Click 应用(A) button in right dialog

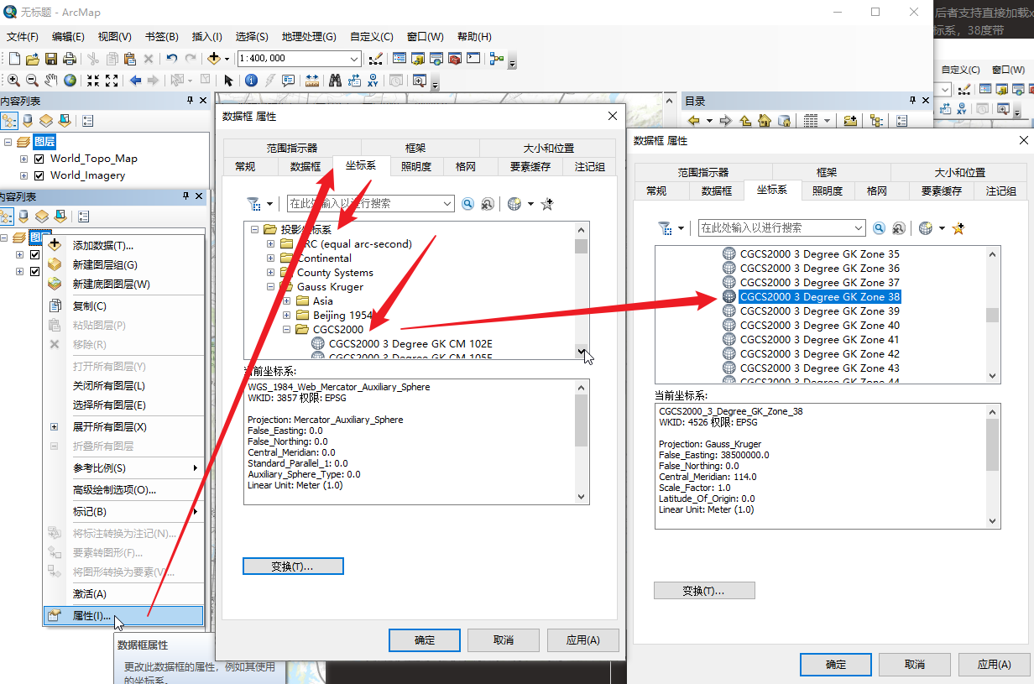pos(994,665)
